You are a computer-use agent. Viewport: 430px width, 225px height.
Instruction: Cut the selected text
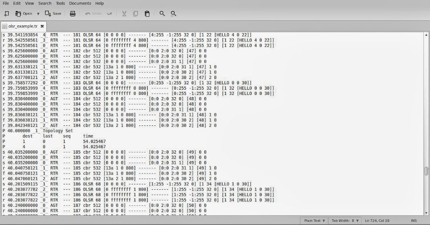[124, 13]
